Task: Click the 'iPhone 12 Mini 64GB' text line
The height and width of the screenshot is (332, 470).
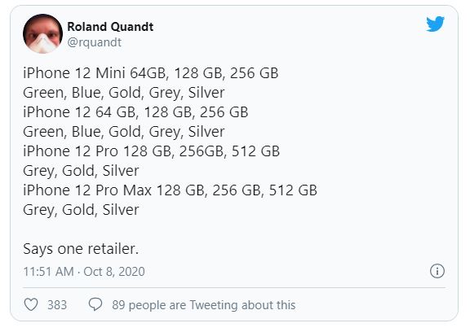Action: (x=151, y=73)
